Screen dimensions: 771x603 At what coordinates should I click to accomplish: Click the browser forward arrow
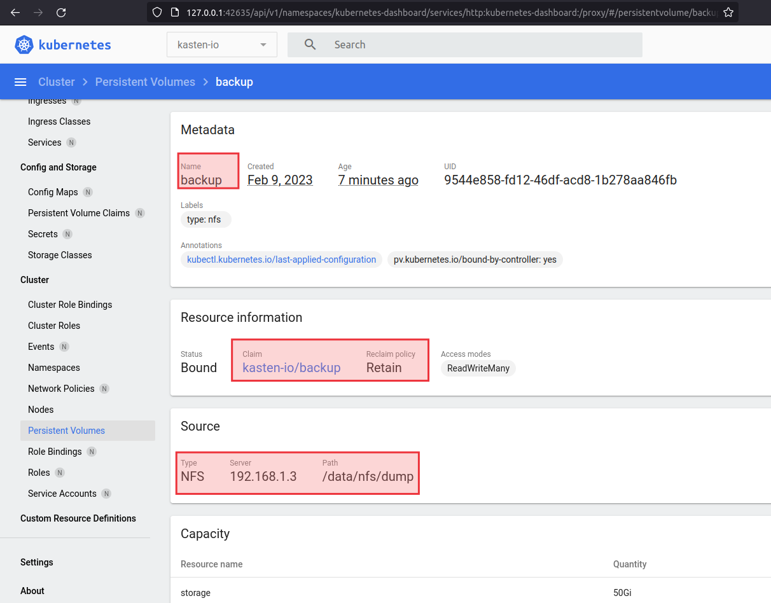point(38,12)
